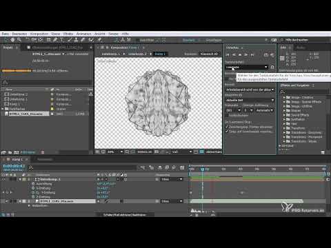This screenshot has height=248, width=331.
Task: Click color label swatch of Unterkomp. 3 layer
Action: 24,179
